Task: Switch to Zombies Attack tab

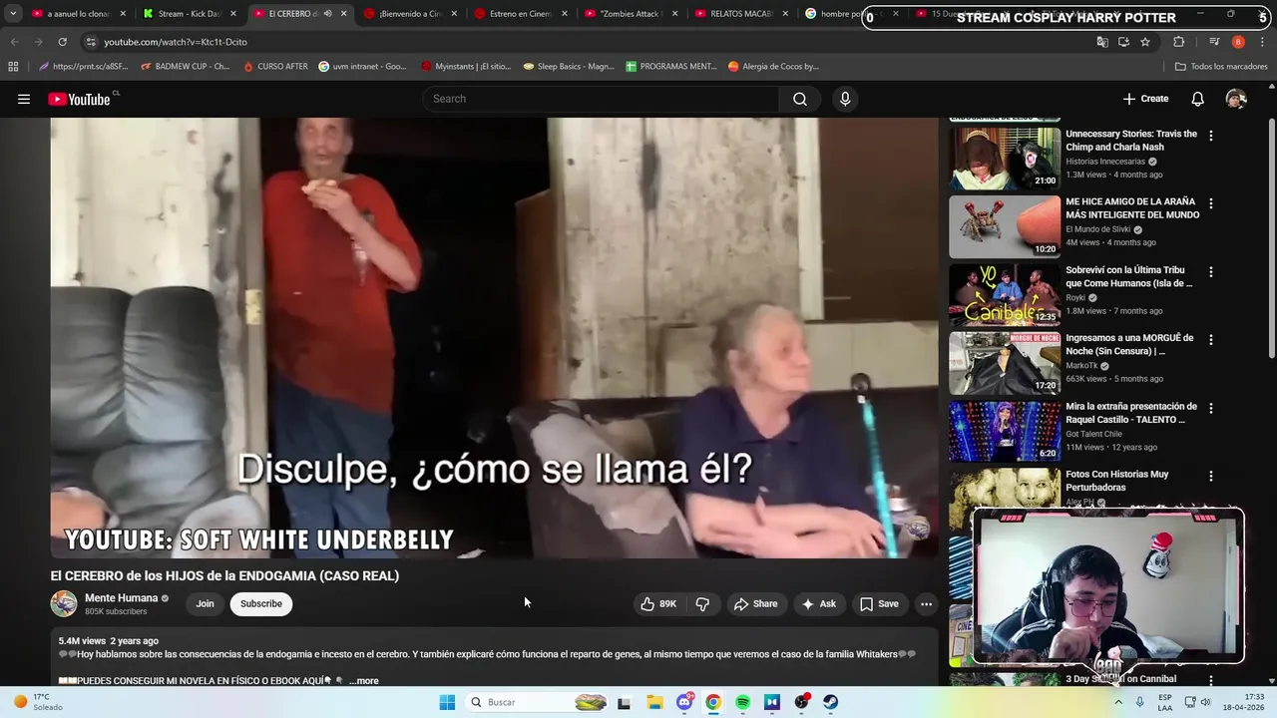Action: tap(630, 14)
